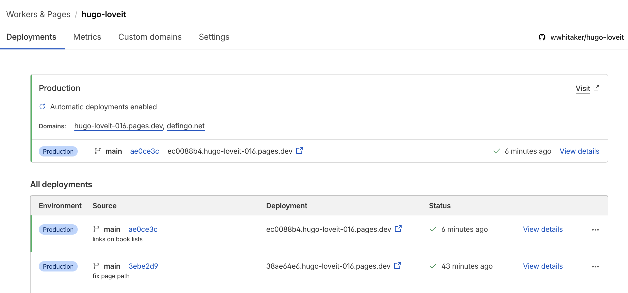
Task: Click ec0088b4 deployment URL in table
Action: point(329,229)
